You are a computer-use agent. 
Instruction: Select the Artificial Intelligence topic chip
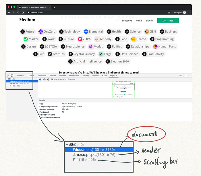click(x=85, y=61)
